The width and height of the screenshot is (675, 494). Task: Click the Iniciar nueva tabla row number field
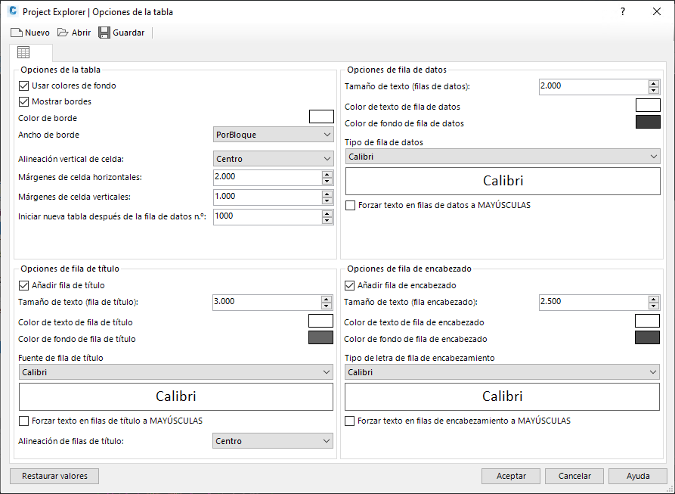click(x=267, y=216)
